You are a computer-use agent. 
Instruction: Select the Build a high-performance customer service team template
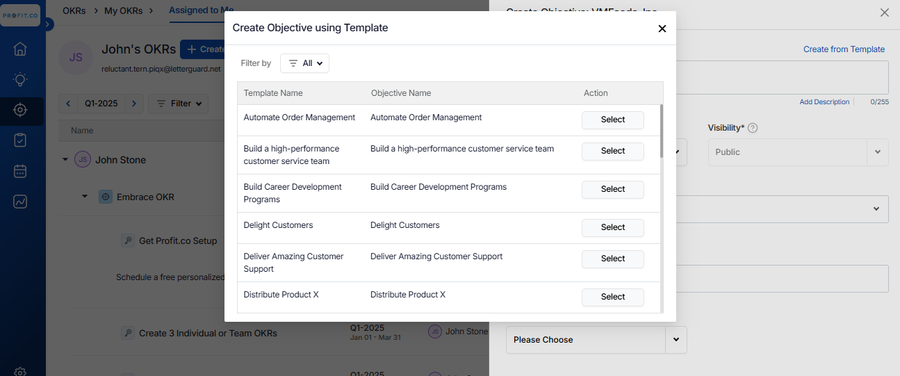pyautogui.click(x=613, y=151)
